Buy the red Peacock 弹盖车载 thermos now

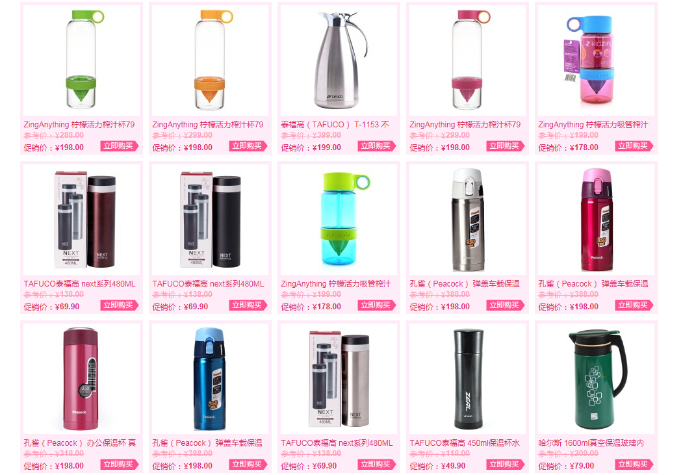click(x=634, y=305)
